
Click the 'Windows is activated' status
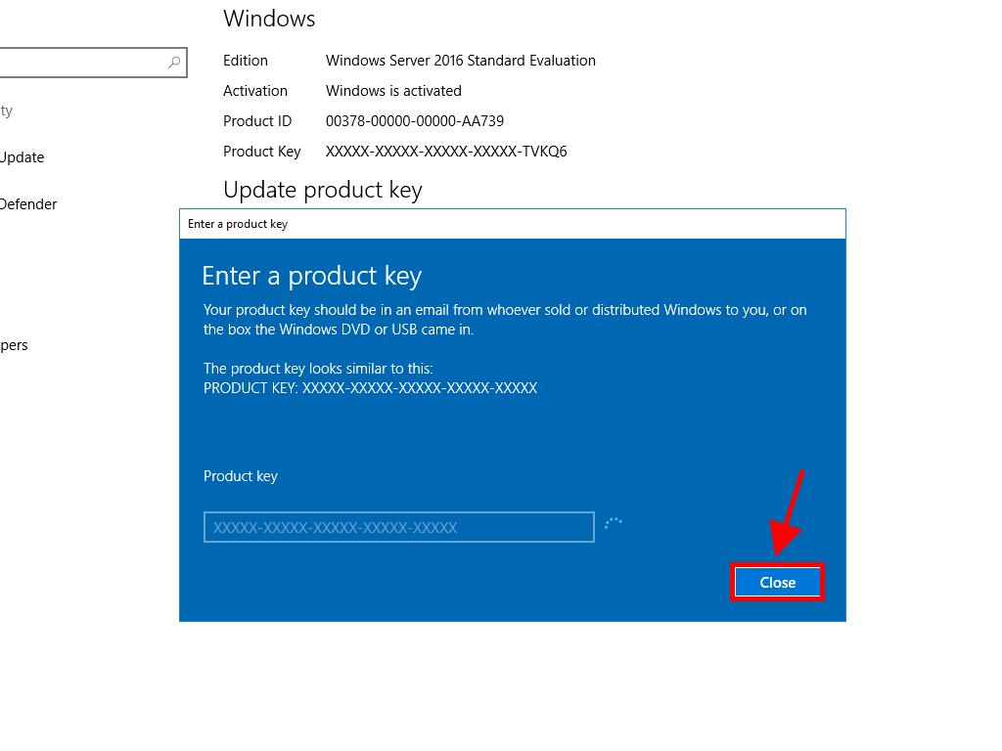[x=393, y=91]
